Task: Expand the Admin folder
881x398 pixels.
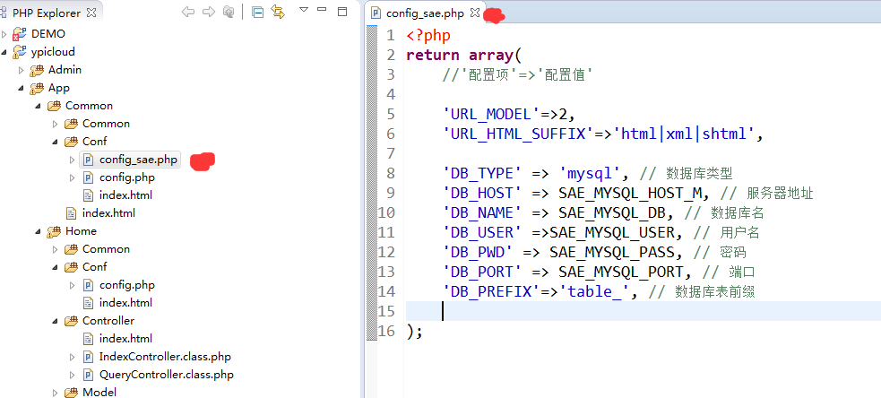Action: tap(22, 70)
